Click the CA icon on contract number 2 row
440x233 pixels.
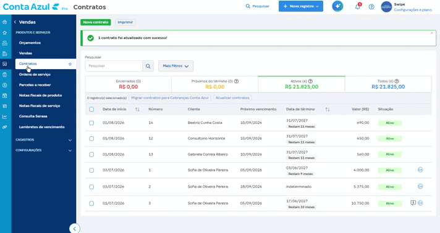pyautogui.click(x=420, y=187)
